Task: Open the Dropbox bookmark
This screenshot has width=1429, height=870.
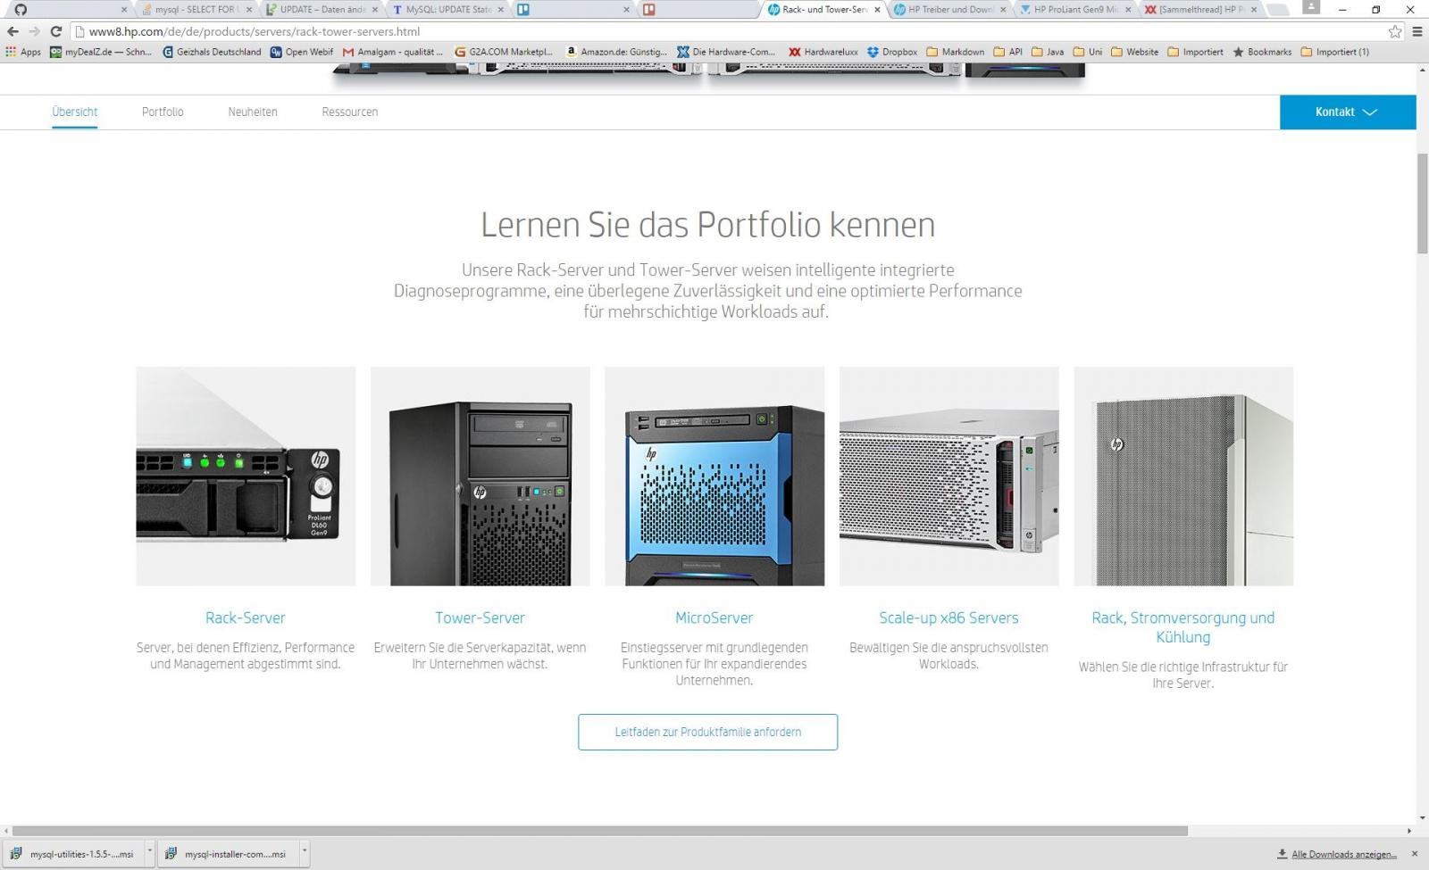Action: point(892,52)
